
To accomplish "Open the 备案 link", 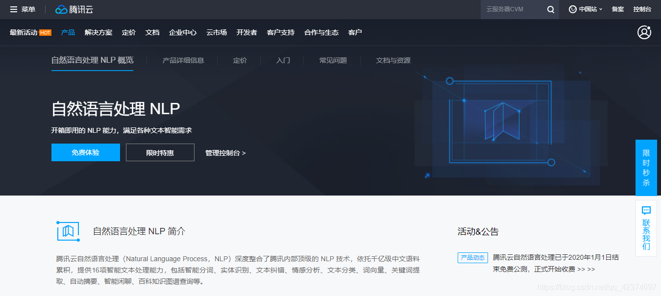I will pyautogui.click(x=618, y=9).
